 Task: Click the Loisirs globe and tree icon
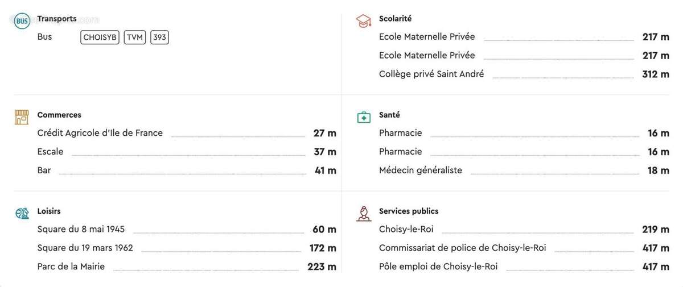coord(22,214)
